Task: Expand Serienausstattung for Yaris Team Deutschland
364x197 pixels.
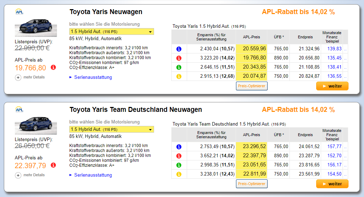Action: (x=93, y=175)
